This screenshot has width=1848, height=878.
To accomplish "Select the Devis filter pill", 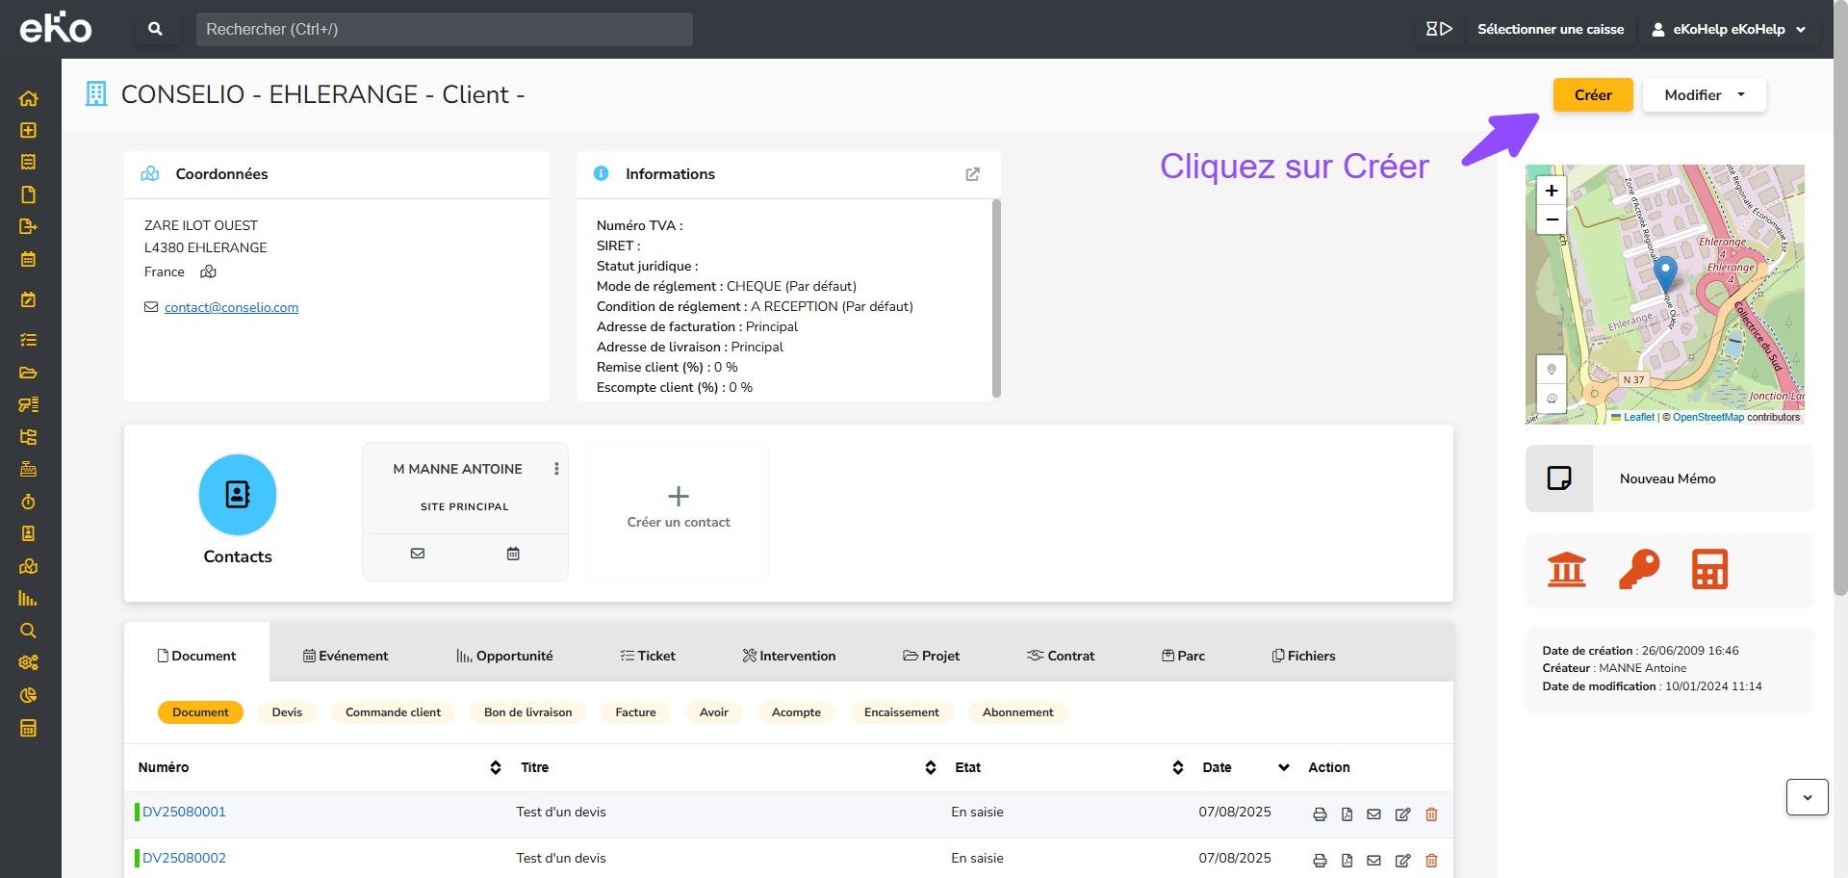I will click(287, 712).
